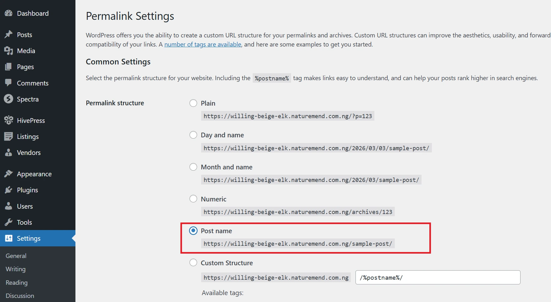Click the Posts pushpin icon
The height and width of the screenshot is (302, 551).
(x=8, y=35)
